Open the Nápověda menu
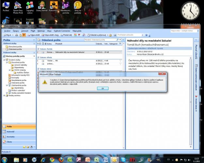The width and height of the screenshot is (204, 163). [x=77, y=31]
